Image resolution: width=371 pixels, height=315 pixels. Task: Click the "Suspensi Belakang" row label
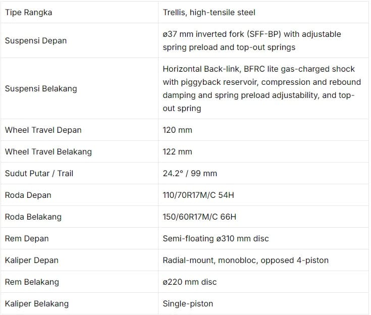(41, 88)
